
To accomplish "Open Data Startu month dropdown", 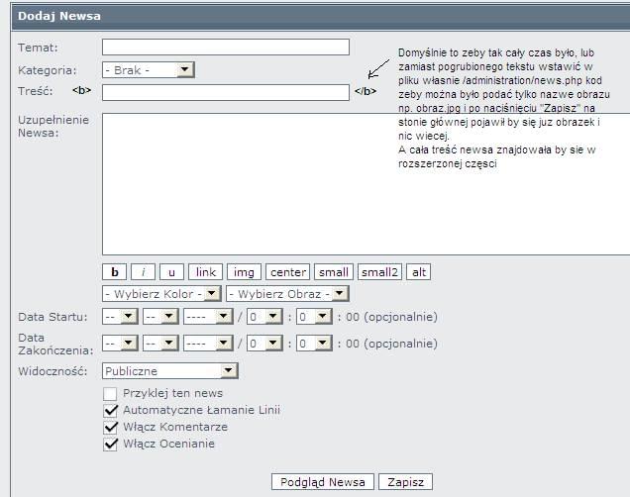I will 161,317.
